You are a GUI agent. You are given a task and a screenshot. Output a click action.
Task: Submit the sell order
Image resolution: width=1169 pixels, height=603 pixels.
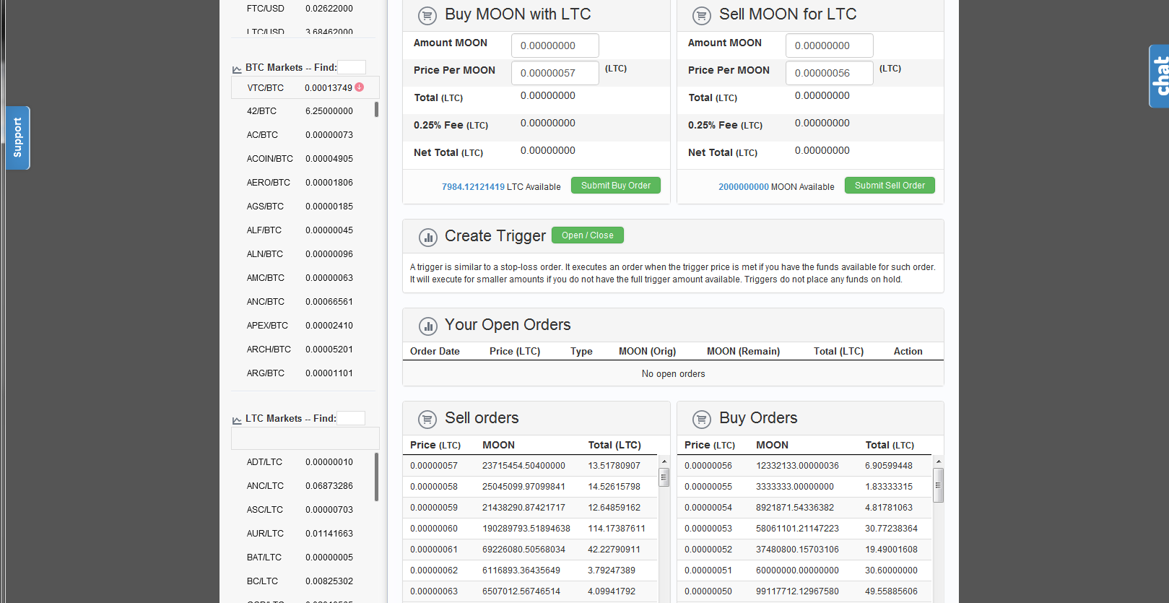point(890,186)
